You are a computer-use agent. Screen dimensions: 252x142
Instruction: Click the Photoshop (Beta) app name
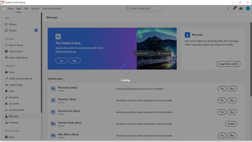pyautogui.click(x=68, y=88)
